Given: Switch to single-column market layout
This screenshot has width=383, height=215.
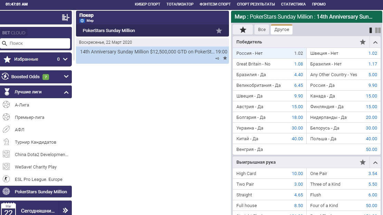Looking at the screenshot, I should [x=371, y=30].
